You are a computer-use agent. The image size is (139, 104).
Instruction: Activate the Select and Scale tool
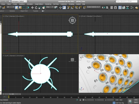[x=40, y=8]
